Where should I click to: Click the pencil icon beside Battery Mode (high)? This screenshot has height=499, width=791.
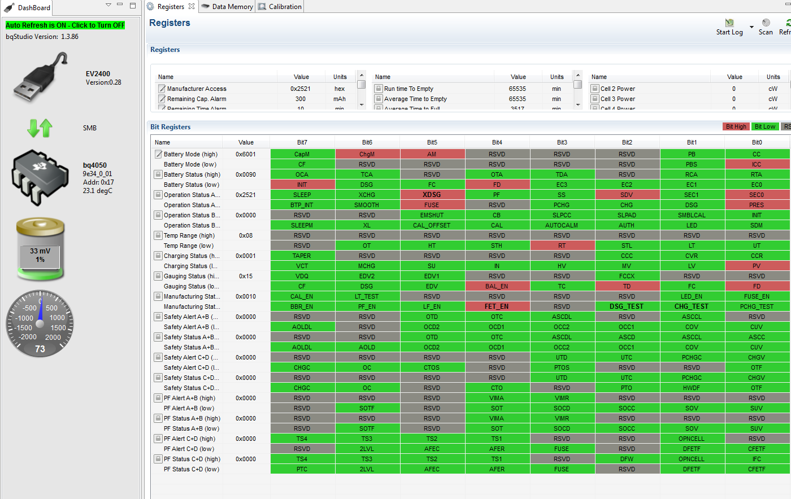tap(159, 154)
